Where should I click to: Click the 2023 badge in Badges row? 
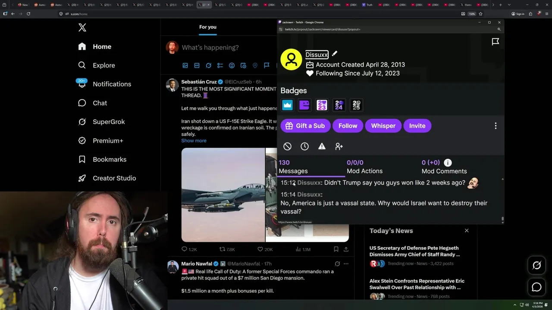(322, 105)
